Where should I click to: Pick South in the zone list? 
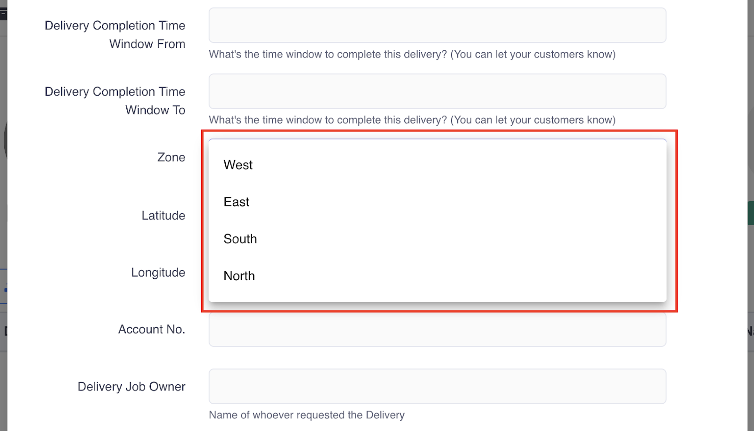pyautogui.click(x=437, y=239)
